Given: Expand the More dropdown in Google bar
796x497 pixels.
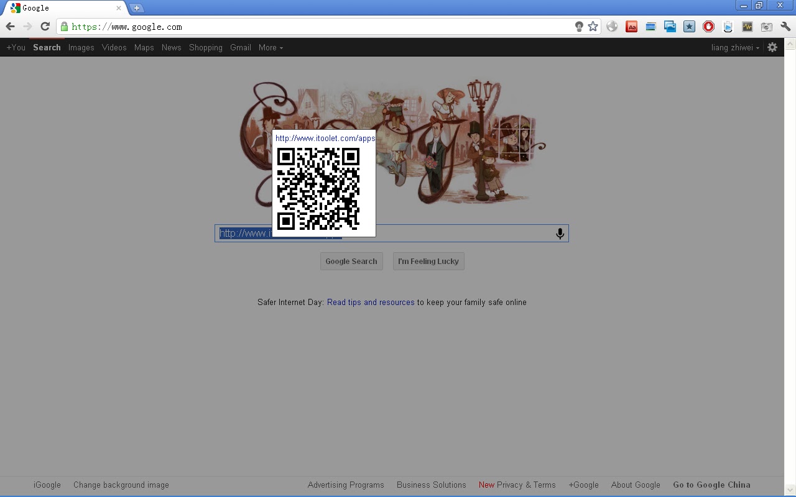Looking at the screenshot, I should coord(271,47).
